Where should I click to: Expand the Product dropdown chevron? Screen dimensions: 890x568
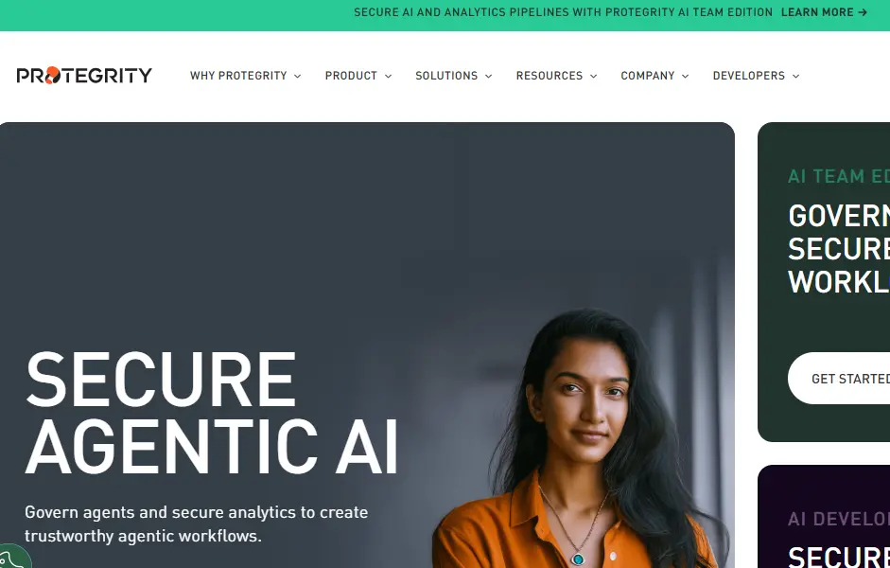click(x=388, y=76)
